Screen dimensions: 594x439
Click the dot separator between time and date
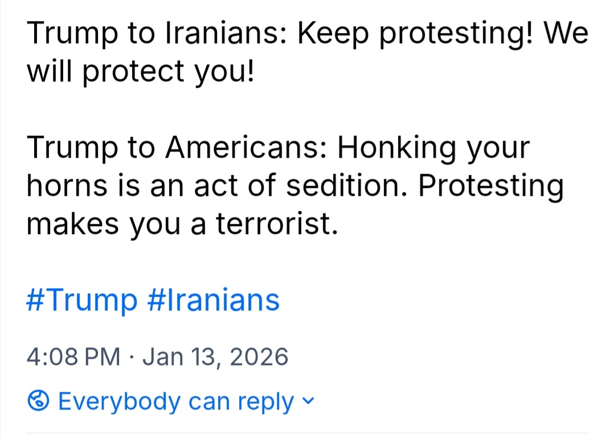[x=132, y=358]
